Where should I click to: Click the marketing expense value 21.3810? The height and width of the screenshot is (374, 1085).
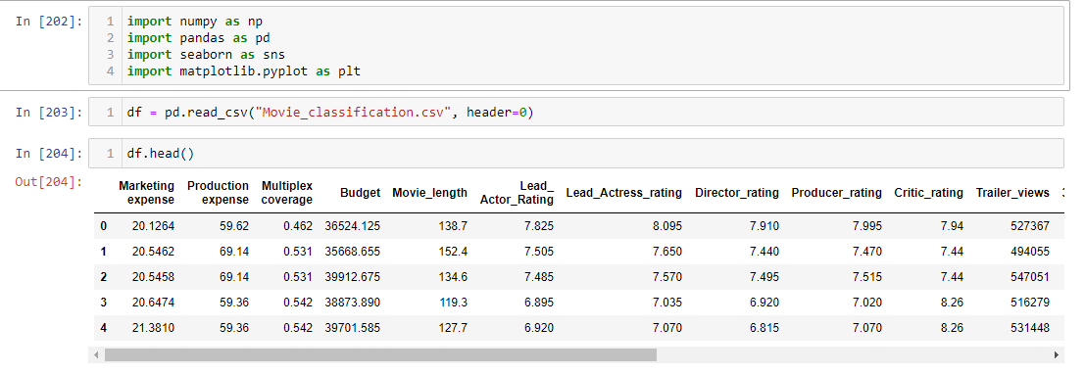[x=153, y=328]
